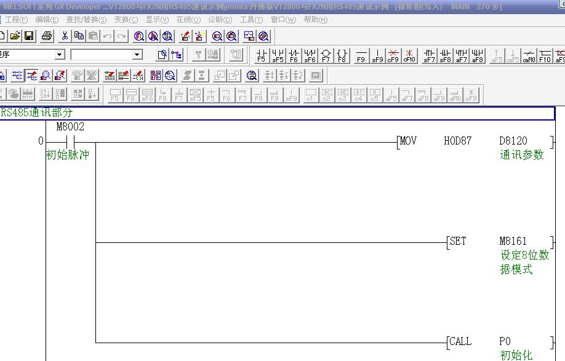
Task: Toggle read mode ladder icon
Action: (x=17, y=76)
